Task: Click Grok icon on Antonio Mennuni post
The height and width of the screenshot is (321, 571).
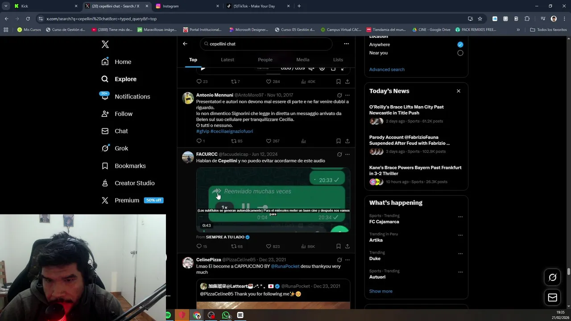Action: pos(339,95)
